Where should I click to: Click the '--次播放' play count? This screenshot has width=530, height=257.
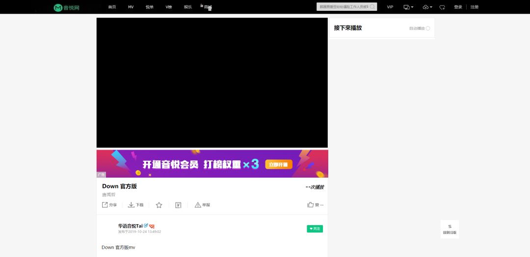pyautogui.click(x=315, y=187)
